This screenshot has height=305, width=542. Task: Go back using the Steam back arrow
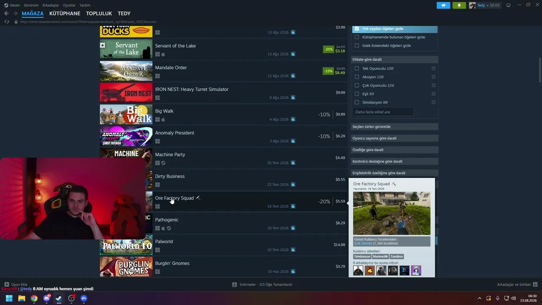pos(6,14)
